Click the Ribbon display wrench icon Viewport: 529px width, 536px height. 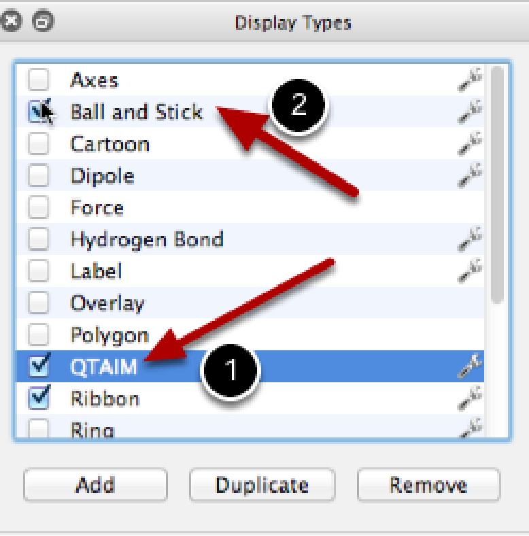470,399
